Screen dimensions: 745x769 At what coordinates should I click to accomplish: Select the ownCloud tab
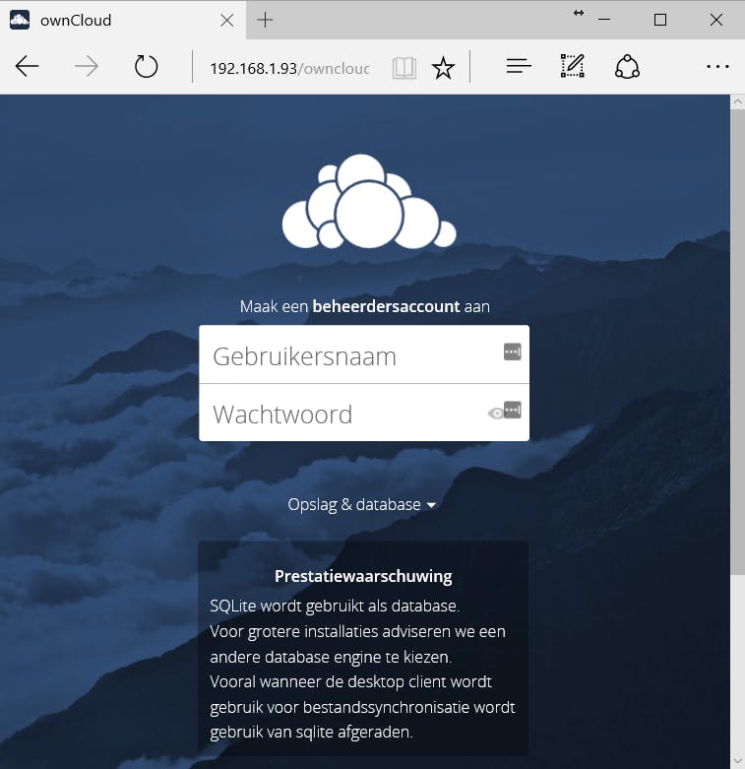123,20
